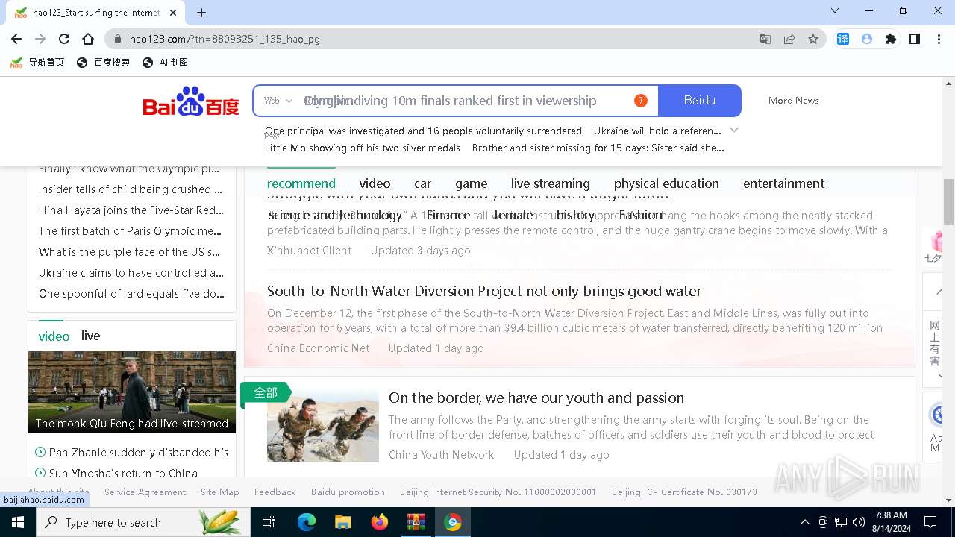Image resolution: width=955 pixels, height=537 pixels.
Task: Bookmark this page with the star icon
Action: 813,39
